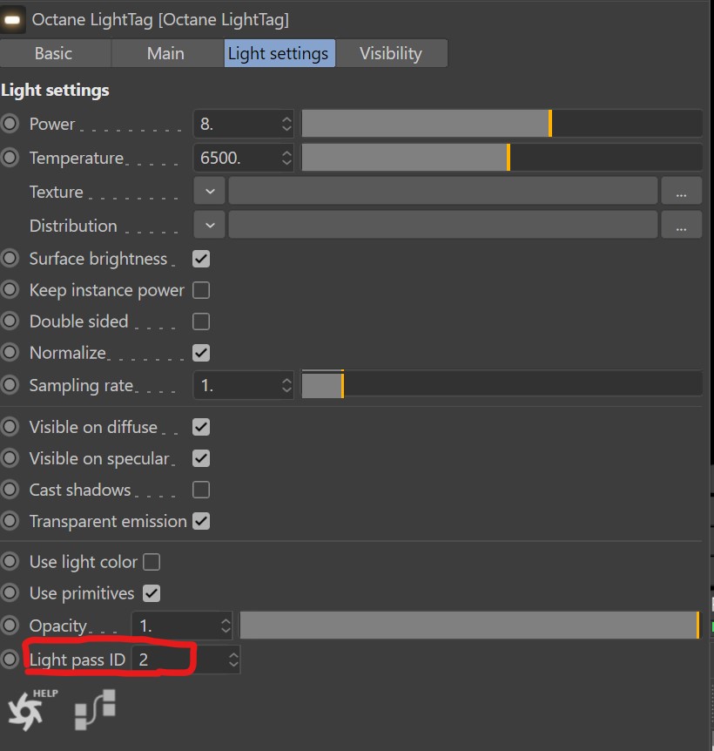Enable Keep instance power checkbox
This screenshot has height=751, width=714.
(x=201, y=290)
